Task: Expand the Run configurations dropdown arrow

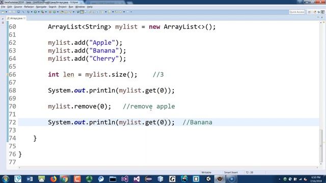Action: (x=39, y=12)
